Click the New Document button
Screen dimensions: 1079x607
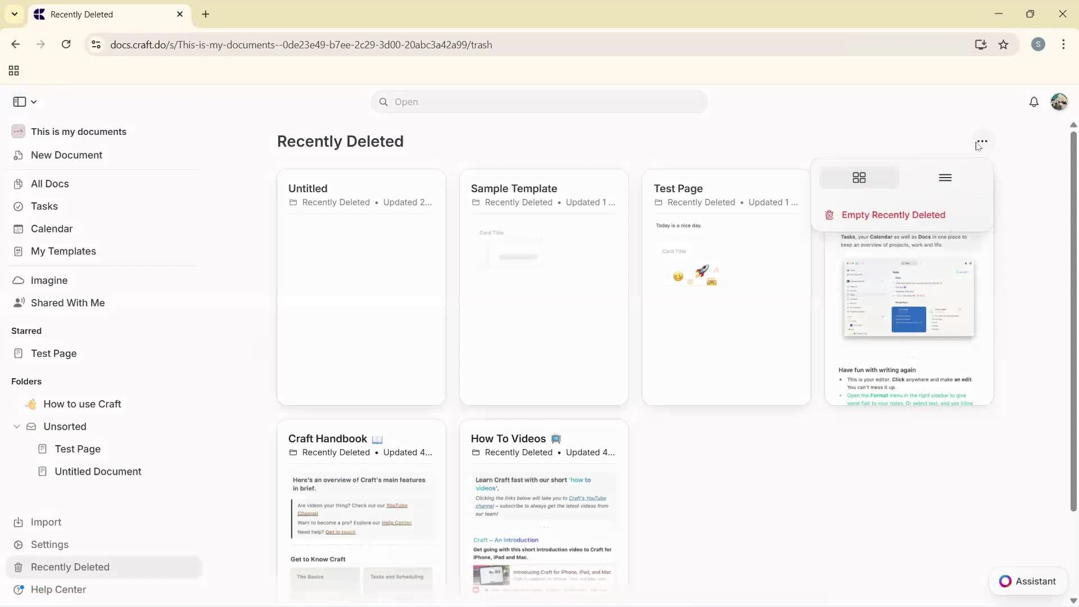[66, 155]
